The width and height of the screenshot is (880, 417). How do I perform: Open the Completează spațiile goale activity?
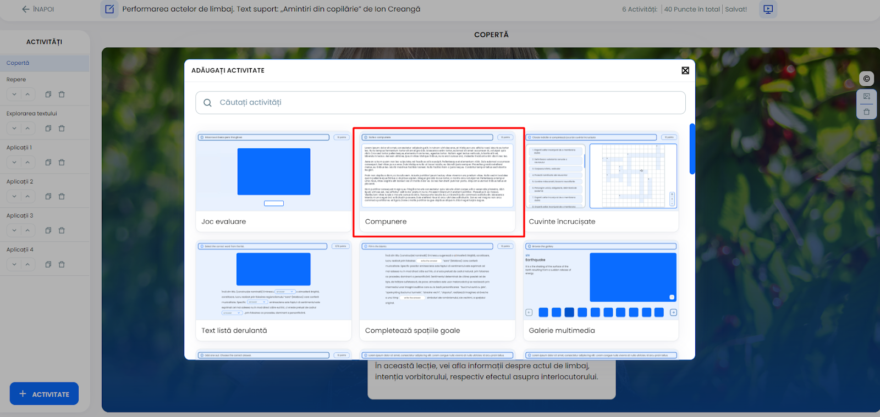coord(438,290)
